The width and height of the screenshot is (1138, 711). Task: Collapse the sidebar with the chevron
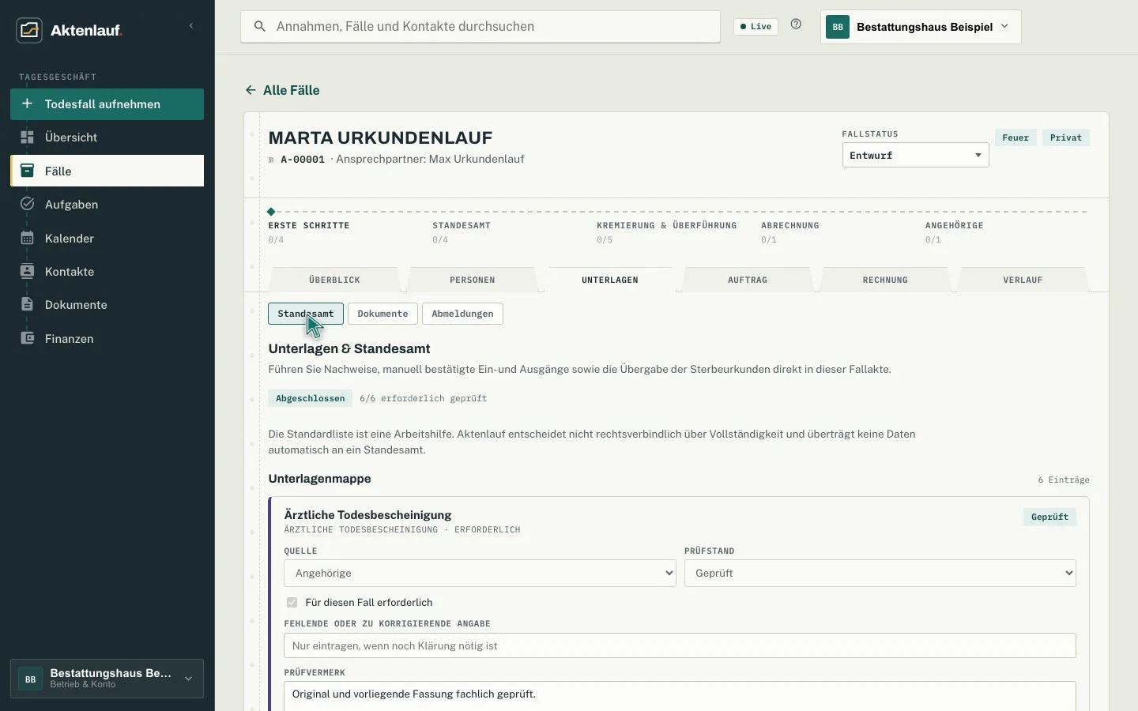click(x=191, y=26)
